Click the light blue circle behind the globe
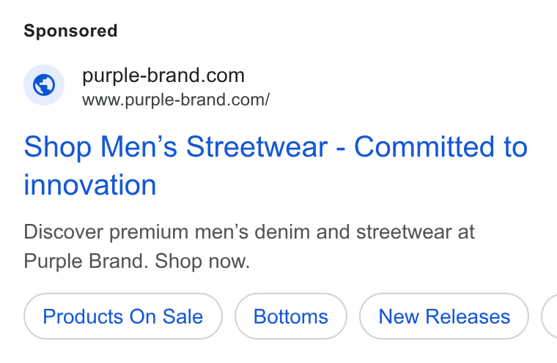Screen dimensions: 557x363 tap(44, 85)
